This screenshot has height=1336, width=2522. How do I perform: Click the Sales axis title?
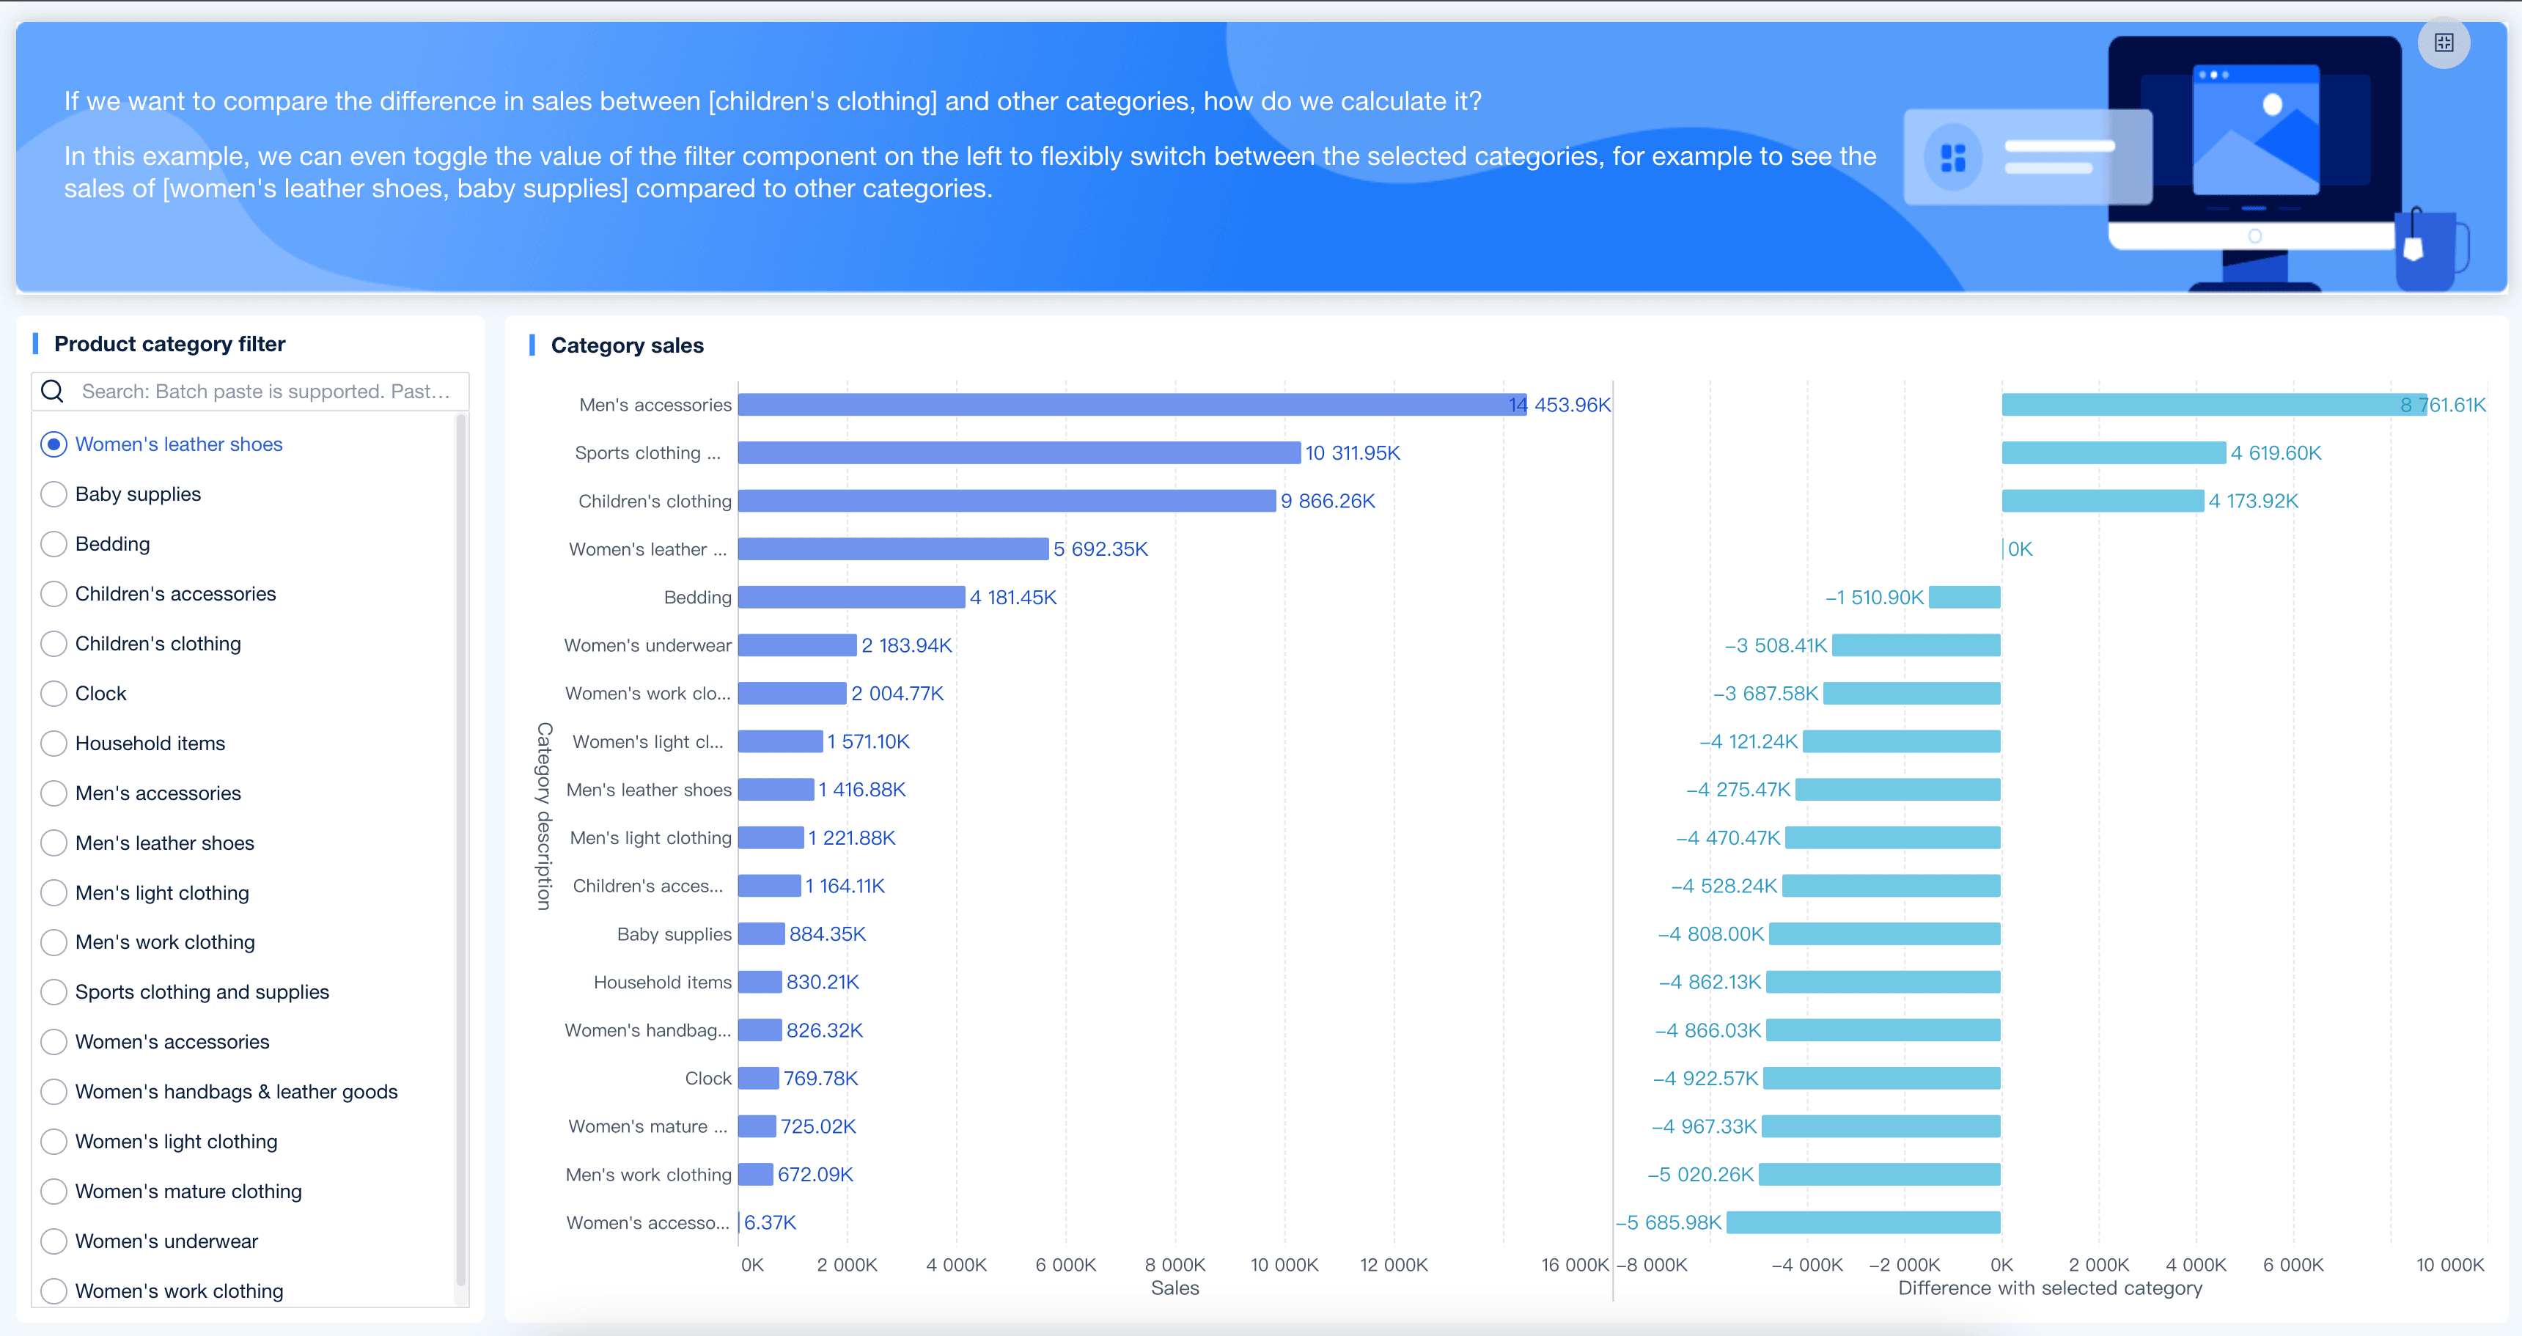pyautogui.click(x=1174, y=1288)
